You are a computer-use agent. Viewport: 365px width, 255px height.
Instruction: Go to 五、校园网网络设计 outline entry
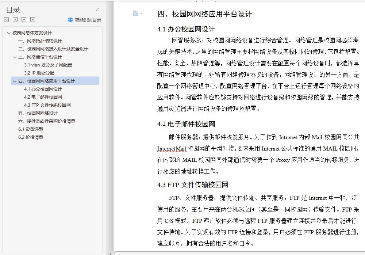coord(38,113)
